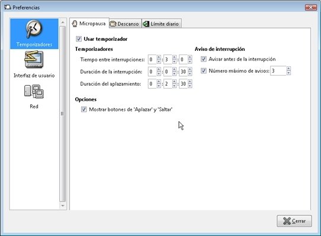Increase seconds of Duración del aplazamiento

[x=190, y=82]
